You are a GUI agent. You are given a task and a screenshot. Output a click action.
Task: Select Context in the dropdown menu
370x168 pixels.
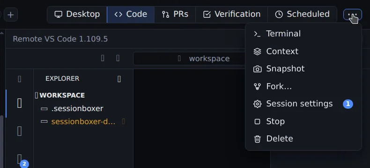pos(303,51)
